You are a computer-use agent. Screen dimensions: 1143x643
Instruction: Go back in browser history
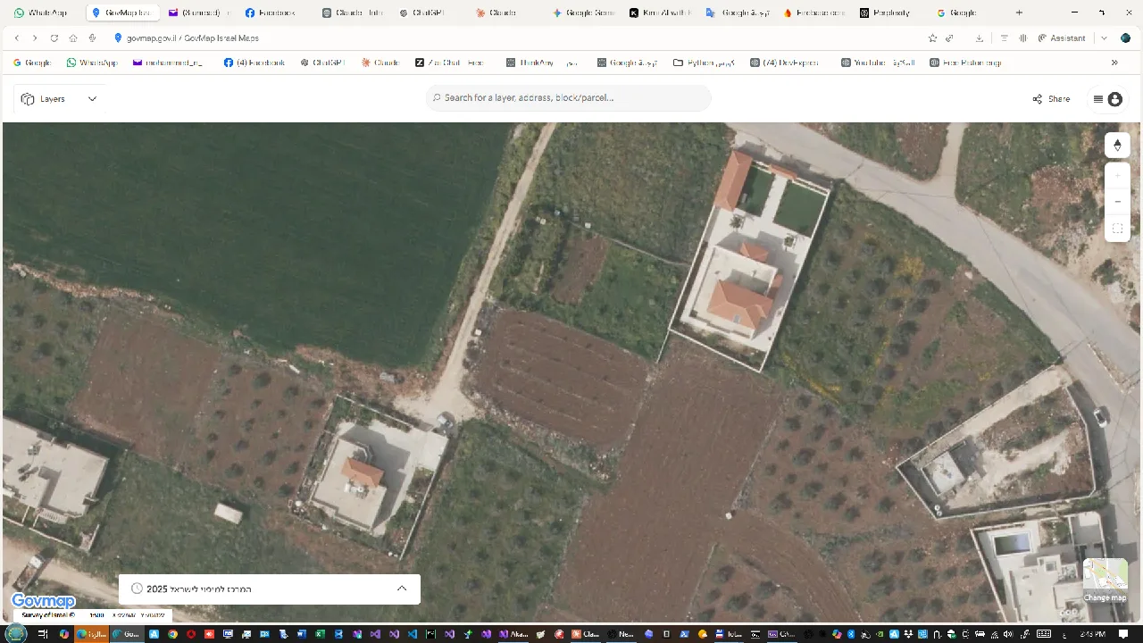17,38
